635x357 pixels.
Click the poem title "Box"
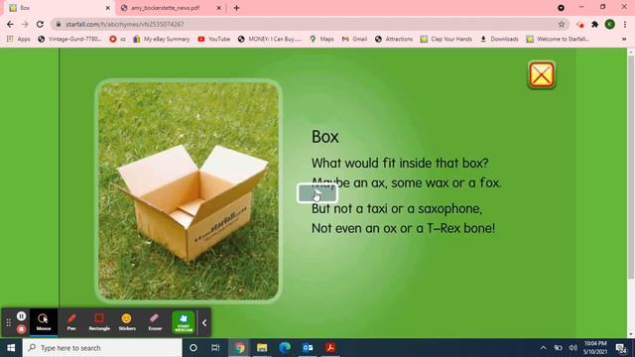click(325, 137)
